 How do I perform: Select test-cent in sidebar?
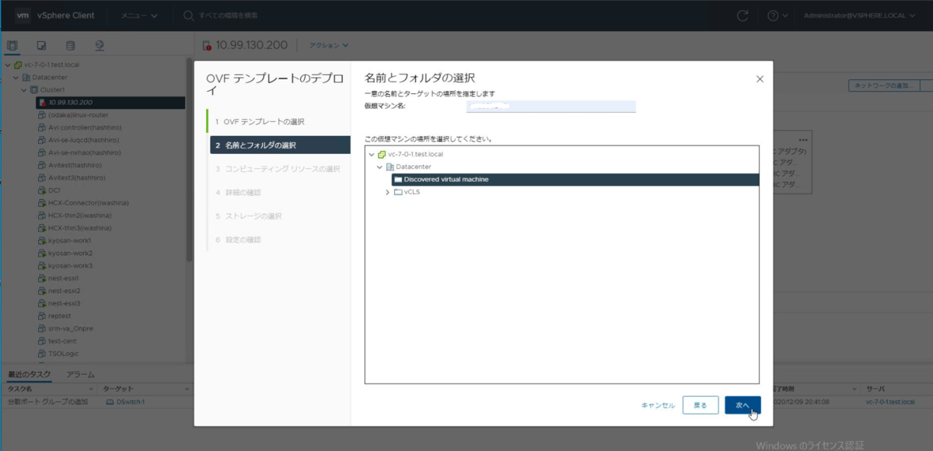pos(62,341)
